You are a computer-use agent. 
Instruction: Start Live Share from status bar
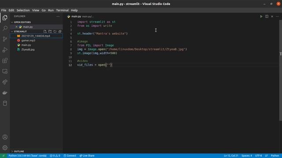tap(87, 156)
